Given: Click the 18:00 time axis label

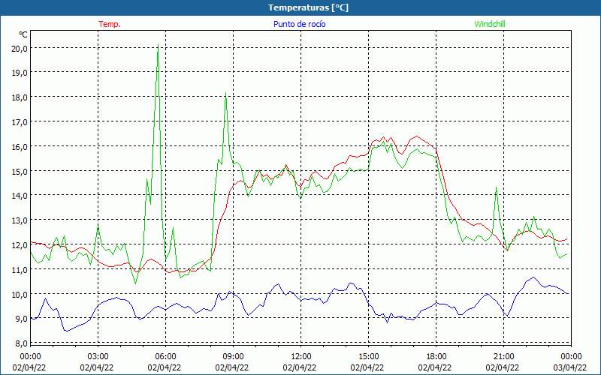Looking at the screenshot, I should 436,357.
